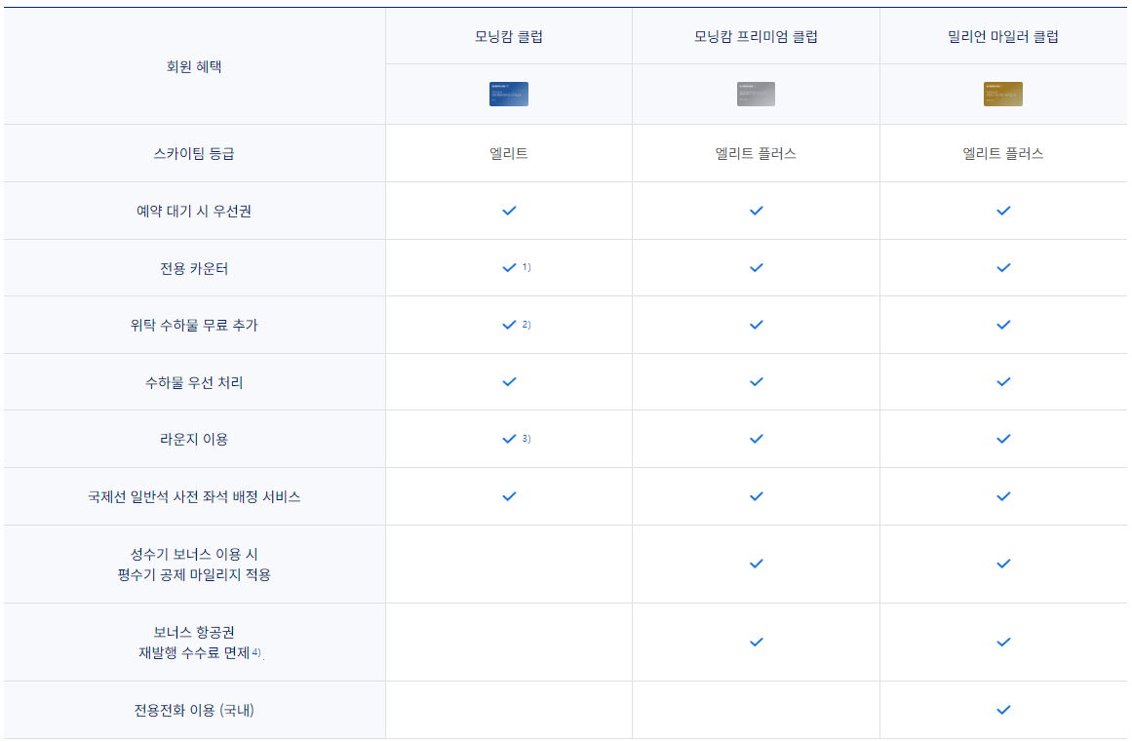Toggle the 위탁 수하물 무료 추가 checkmark under 밀리언 마일러 클럽

pyautogui.click(x=1002, y=325)
